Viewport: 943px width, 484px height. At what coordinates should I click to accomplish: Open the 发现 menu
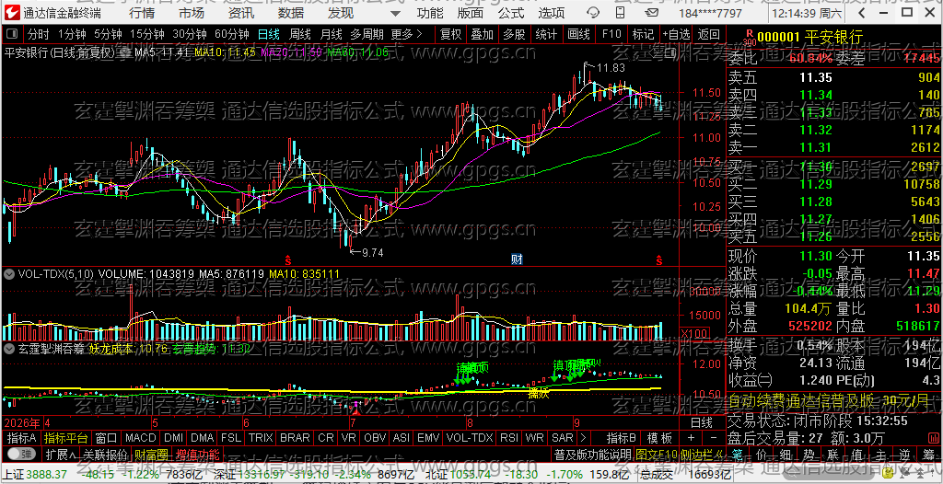pos(341,13)
